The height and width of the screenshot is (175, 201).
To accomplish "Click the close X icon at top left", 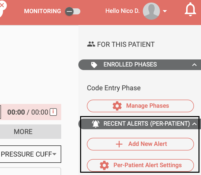I will [2, 5].
